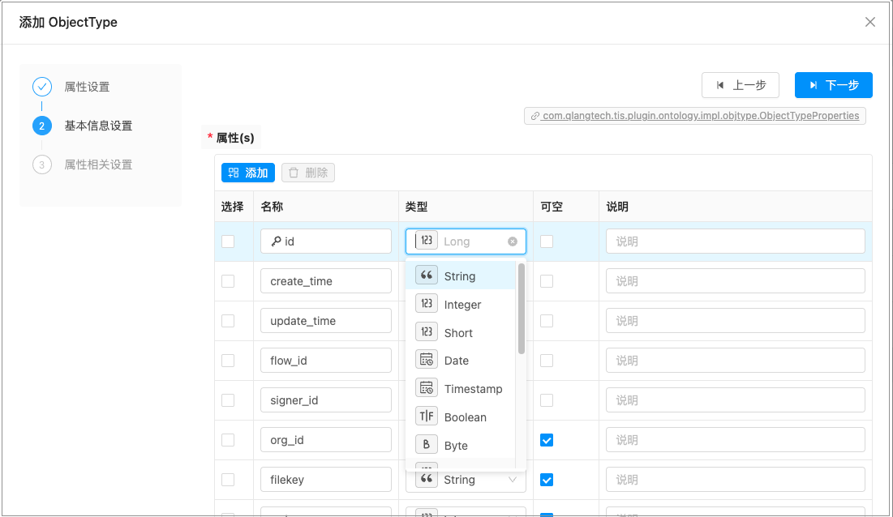Choose String from the type list
The height and width of the screenshot is (517, 893).
coord(460,276)
